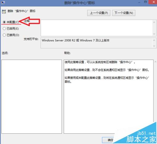Click the empty 选项 options pane
The height and width of the screenshot is (144, 157).
32,97
